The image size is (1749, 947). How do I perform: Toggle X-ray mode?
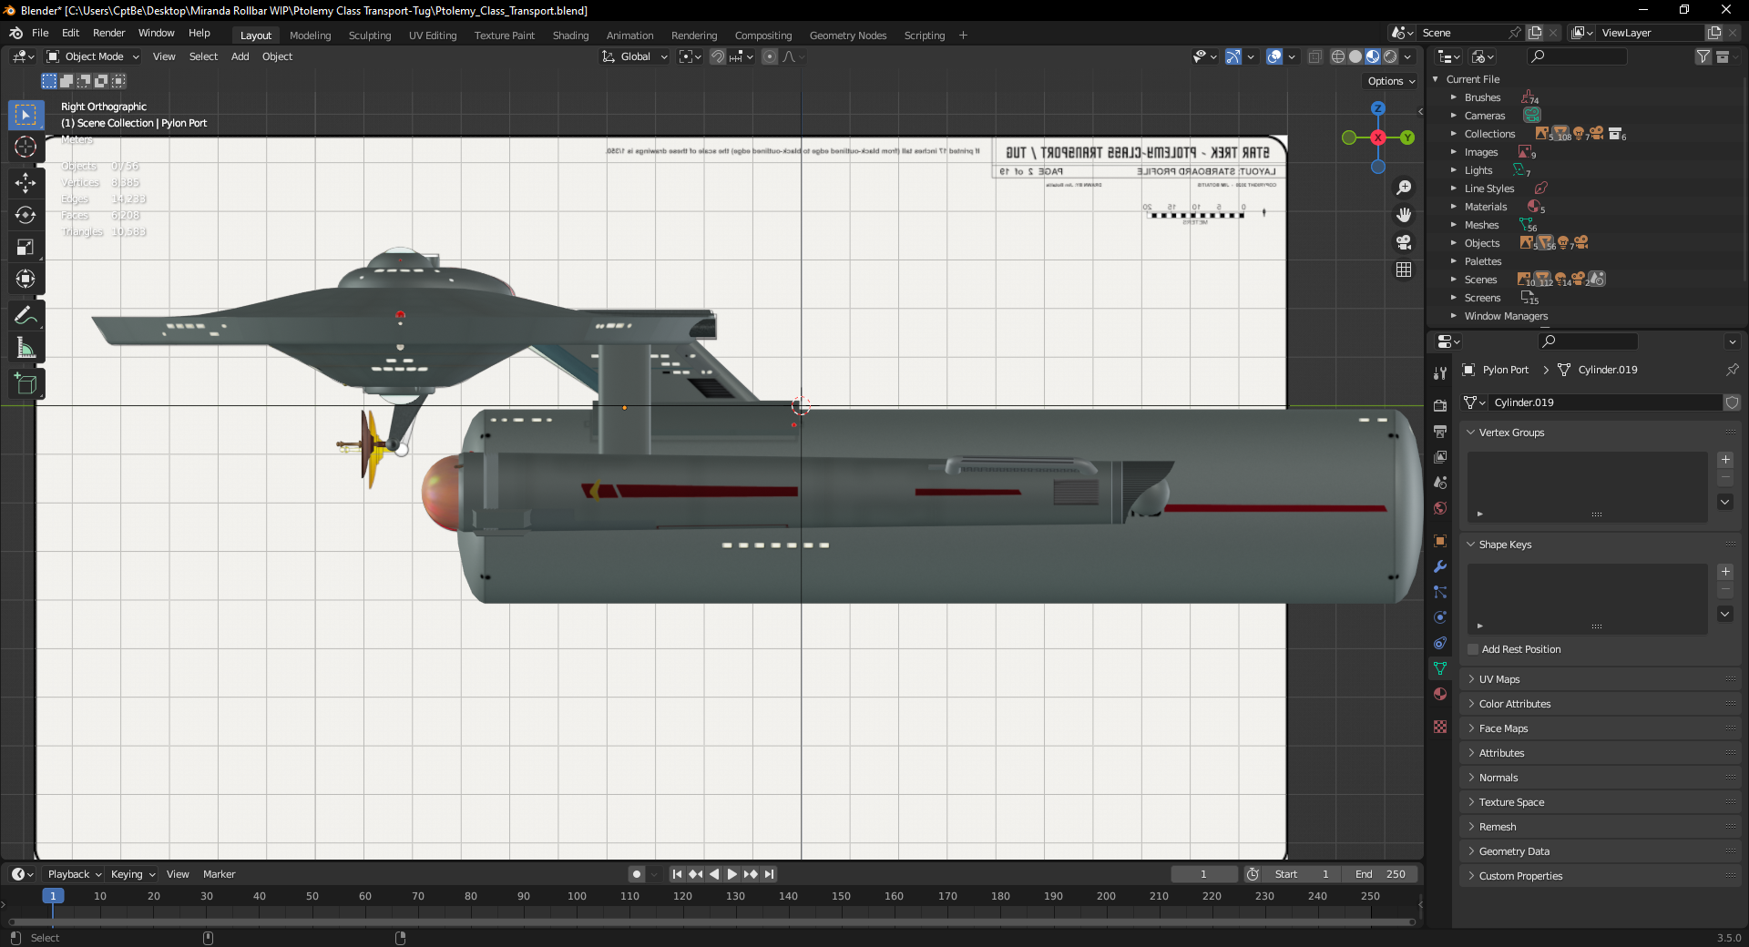tap(1314, 56)
